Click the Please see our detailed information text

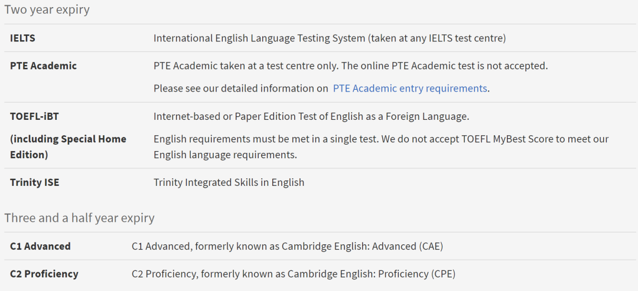[240, 88]
